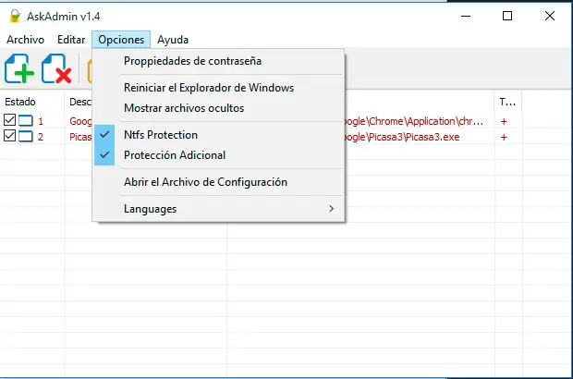Screen dimensions: 573x379
Task: Disable Ntfs Protection option
Action: pyautogui.click(x=161, y=135)
